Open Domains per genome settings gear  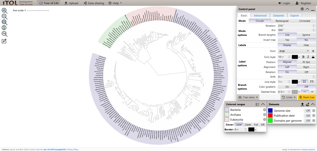click(313, 121)
